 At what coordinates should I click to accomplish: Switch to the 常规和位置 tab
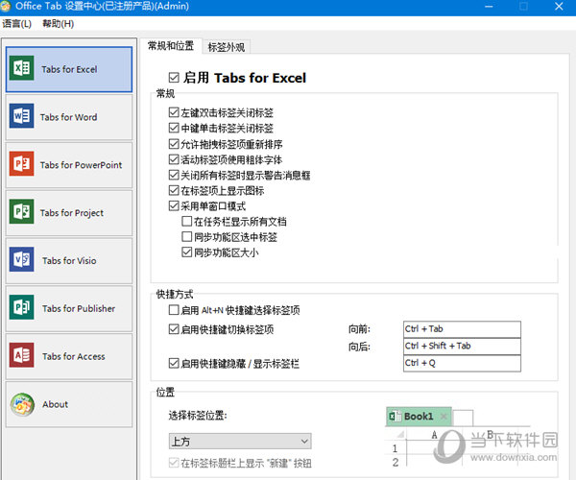coord(170,46)
